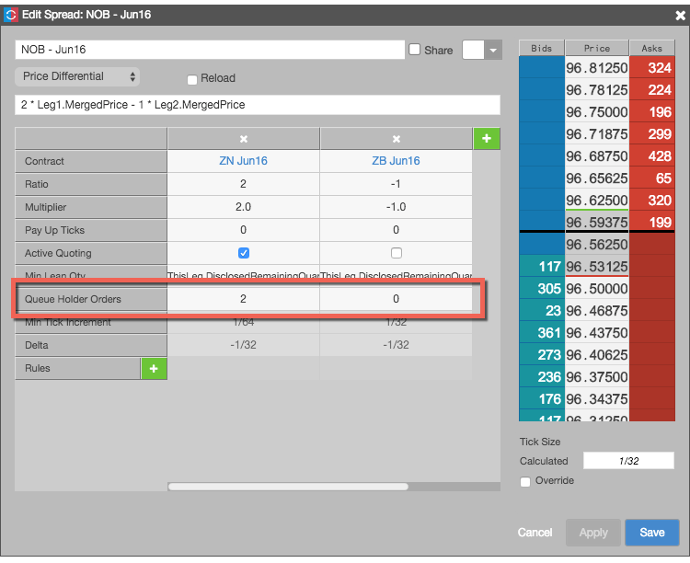Click bid quantity 23 at 96.46875
The width and height of the screenshot is (690, 563).
[542, 310]
